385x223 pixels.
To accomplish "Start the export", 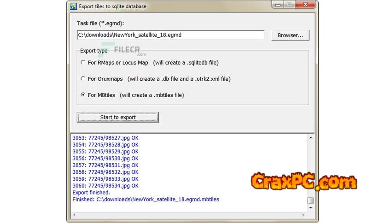I will [x=118, y=117].
